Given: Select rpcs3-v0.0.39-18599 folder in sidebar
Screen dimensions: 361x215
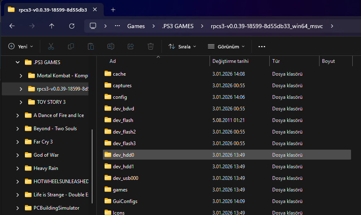Looking at the screenshot, I should 63,89.
